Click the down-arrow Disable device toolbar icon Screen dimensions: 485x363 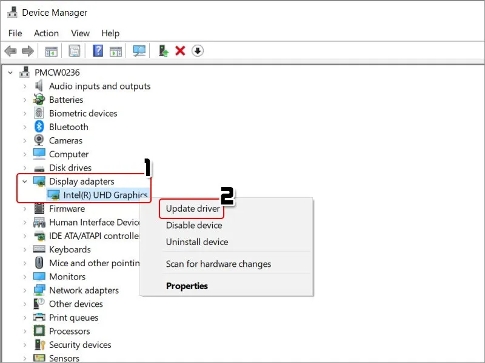tap(197, 51)
